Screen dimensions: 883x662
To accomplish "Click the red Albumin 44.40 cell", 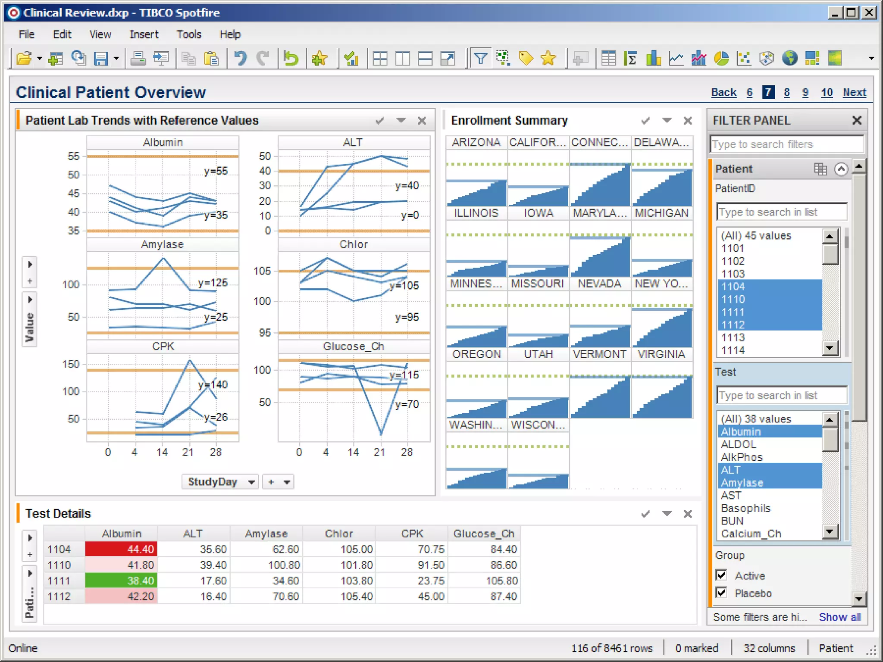I will [122, 549].
